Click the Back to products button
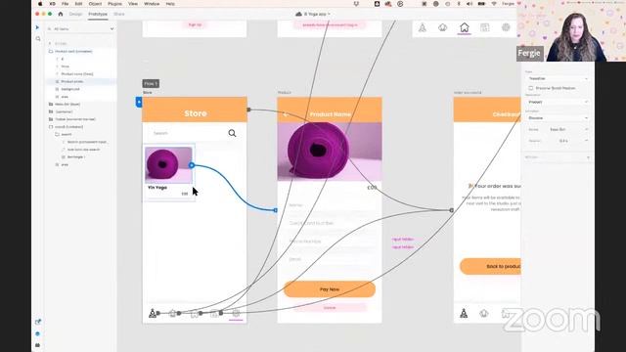 pos(490,266)
